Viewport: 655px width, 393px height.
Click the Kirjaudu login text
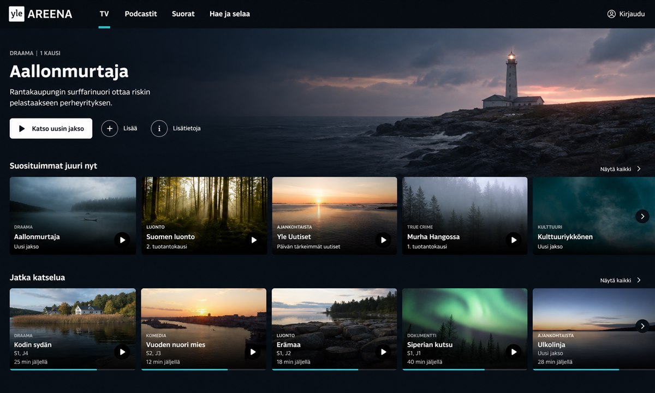632,14
